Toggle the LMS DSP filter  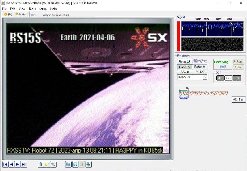pyautogui.click(x=228, y=78)
